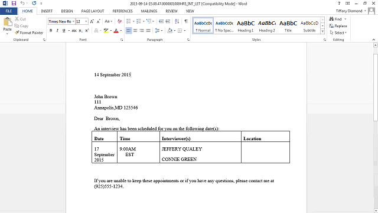Open the Select dropdown in Editing
This screenshot has width=378, height=213.
(338, 33)
